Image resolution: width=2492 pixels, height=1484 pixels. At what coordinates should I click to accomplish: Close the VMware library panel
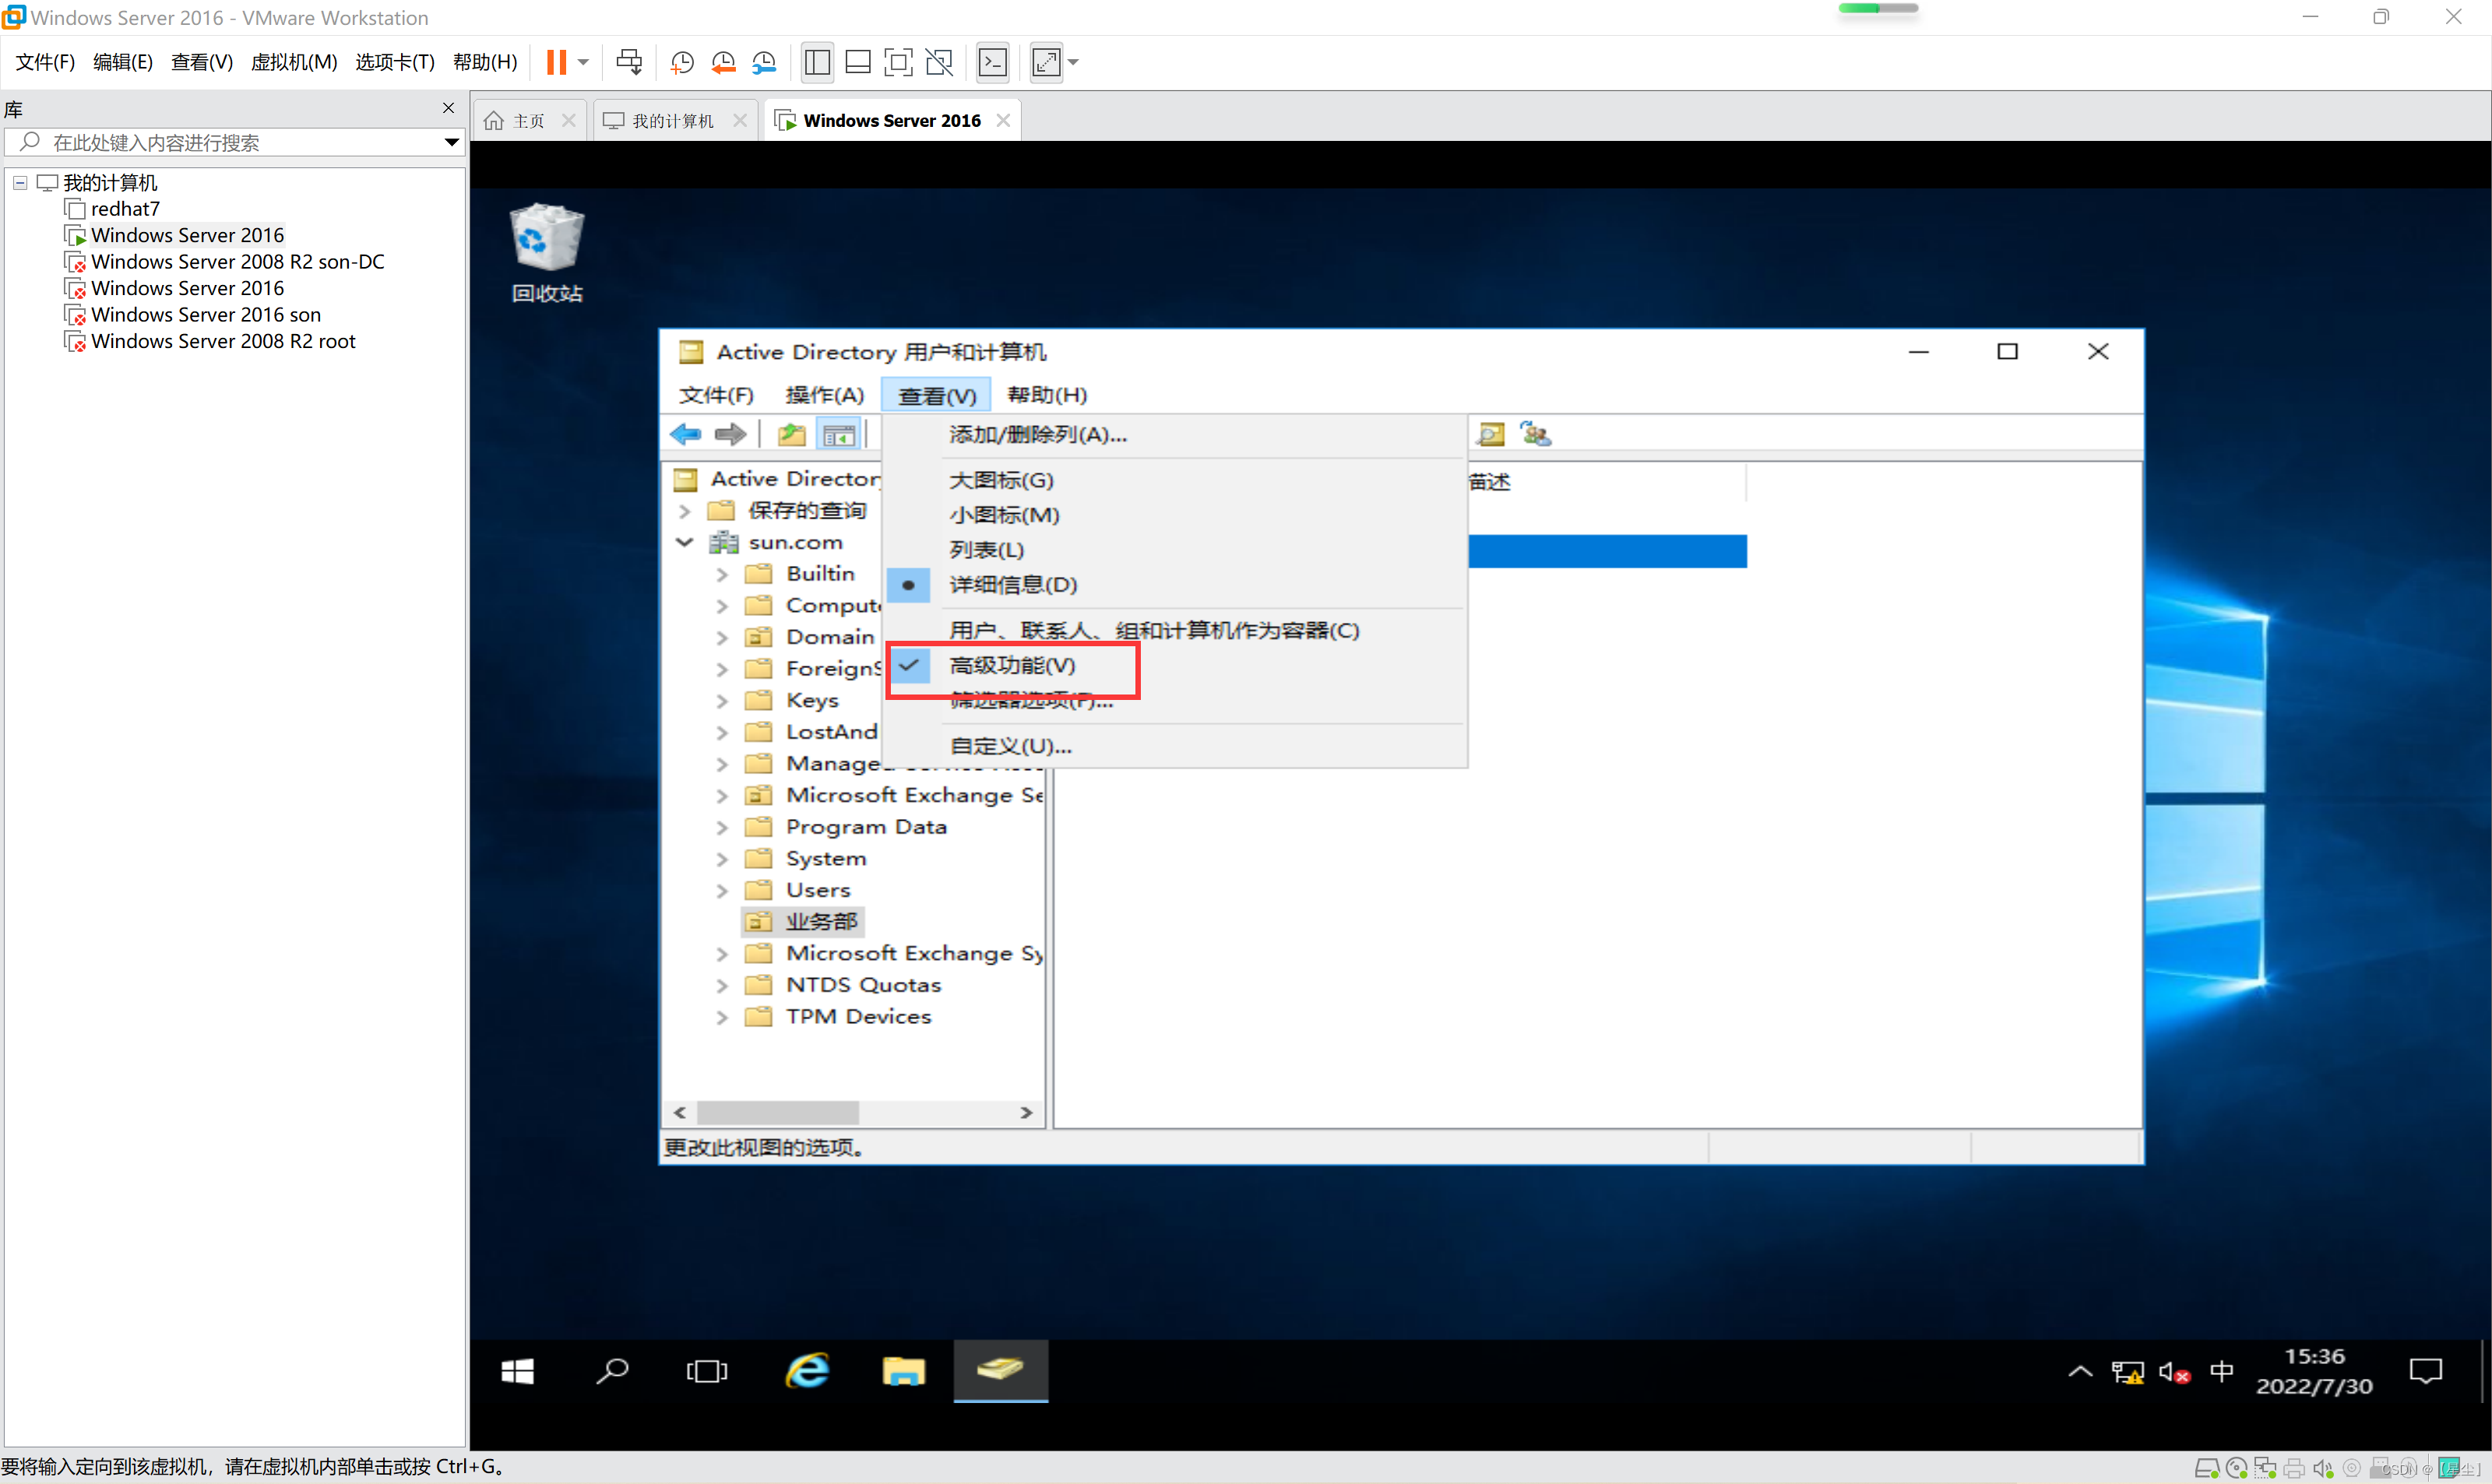tap(448, 108)
